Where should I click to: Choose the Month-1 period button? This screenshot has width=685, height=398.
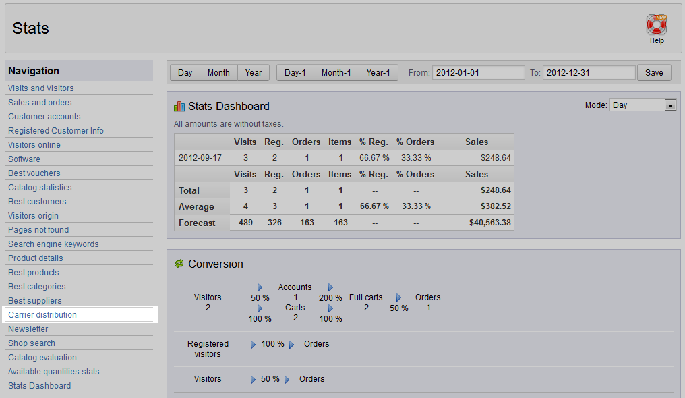pos(336,73)
